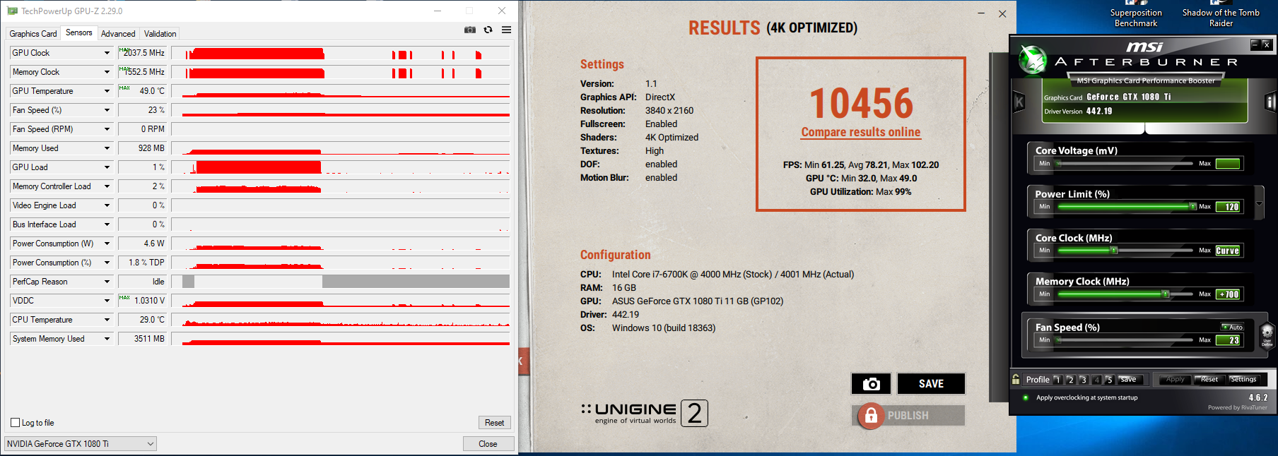The height and width of the screenshot is (456, 1278).
Task: Click the UNIGINE 2 logo in Superposition
Action: point(644,413)
